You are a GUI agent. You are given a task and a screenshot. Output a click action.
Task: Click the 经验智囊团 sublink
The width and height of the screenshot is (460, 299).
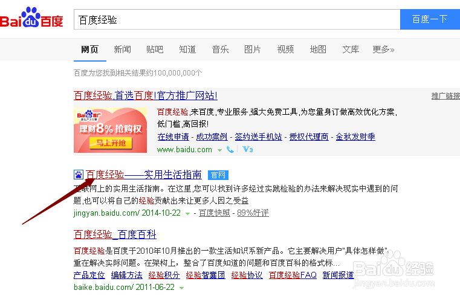point(206,275)
